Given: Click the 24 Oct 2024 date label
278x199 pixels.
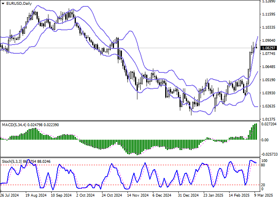Looking at the screenshot, I should coord(112,195).
